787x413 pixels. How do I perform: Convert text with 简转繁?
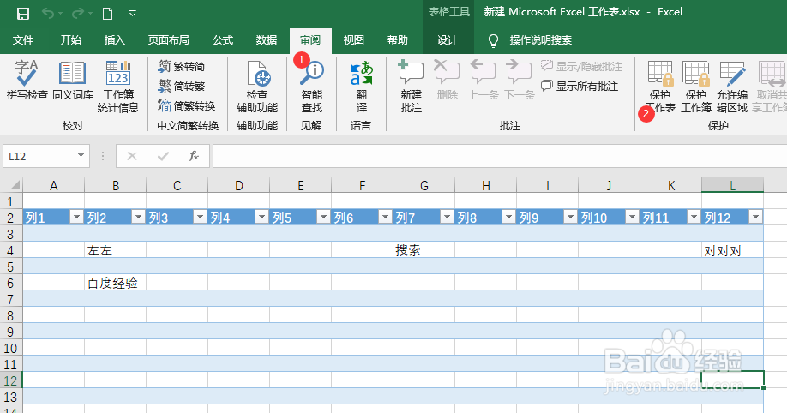coord(181,87)
